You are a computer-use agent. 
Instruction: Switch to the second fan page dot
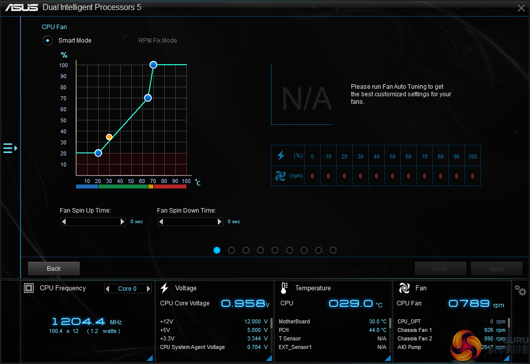pos(231,250)
